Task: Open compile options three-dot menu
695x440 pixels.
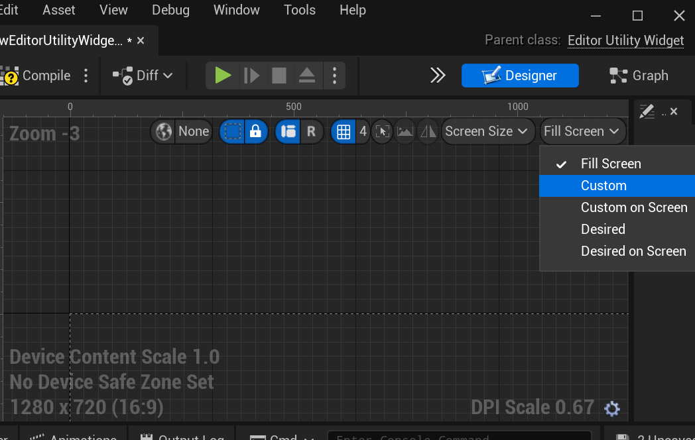Action: point(86,76)
